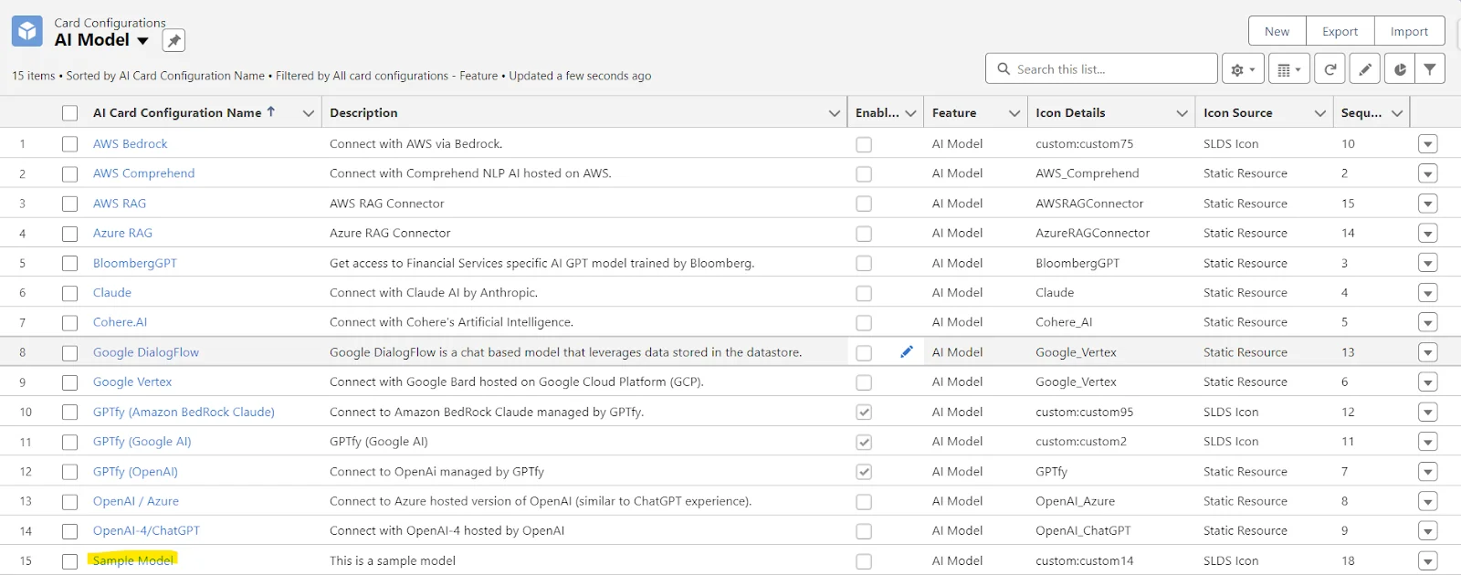Sort by AI Card Configuration Name column

(177, 113)
